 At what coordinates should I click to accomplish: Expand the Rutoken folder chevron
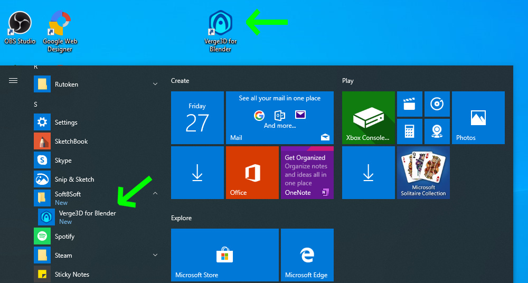[155, 84]
